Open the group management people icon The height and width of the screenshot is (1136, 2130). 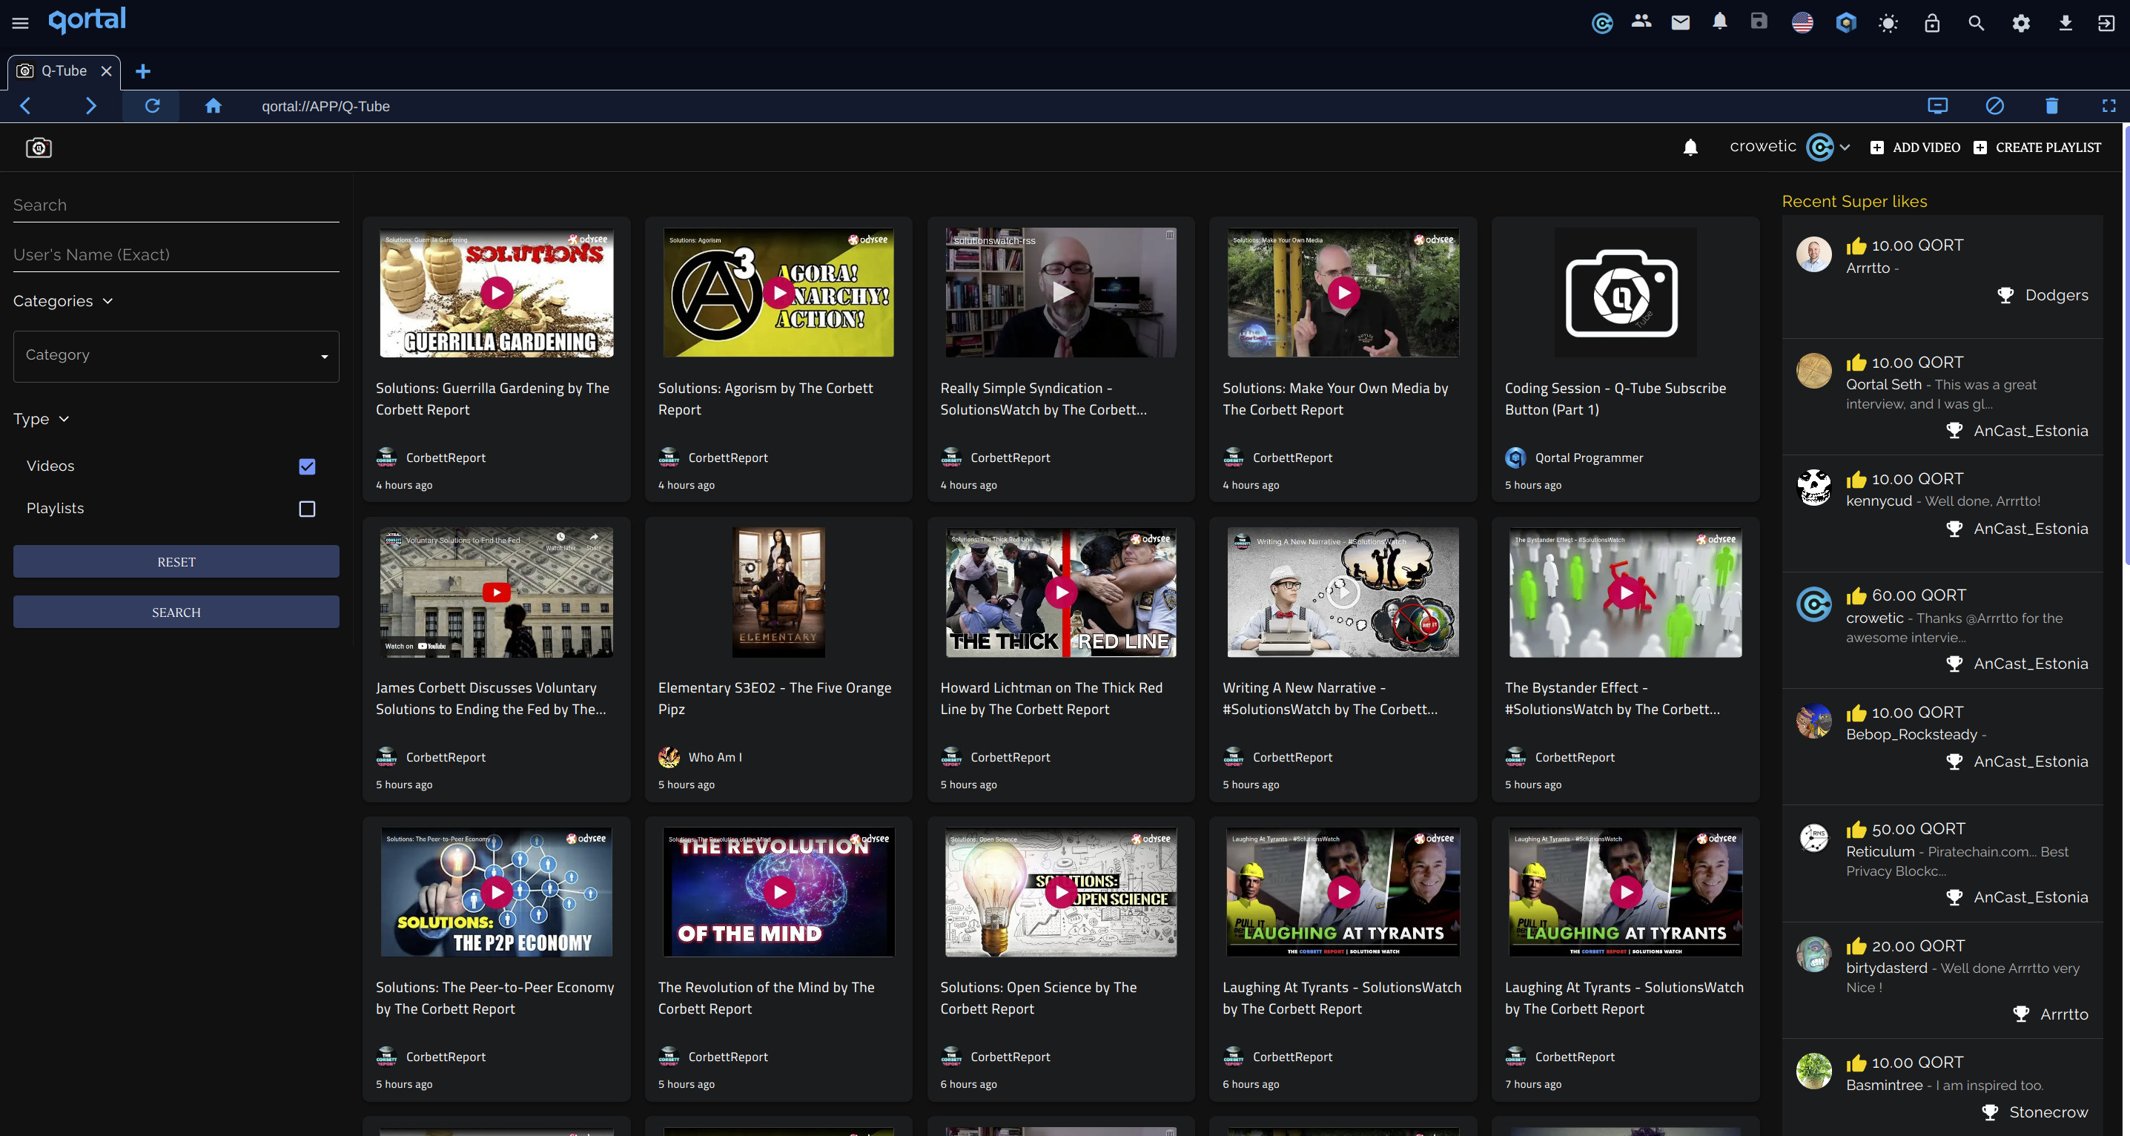[1641, 22]
